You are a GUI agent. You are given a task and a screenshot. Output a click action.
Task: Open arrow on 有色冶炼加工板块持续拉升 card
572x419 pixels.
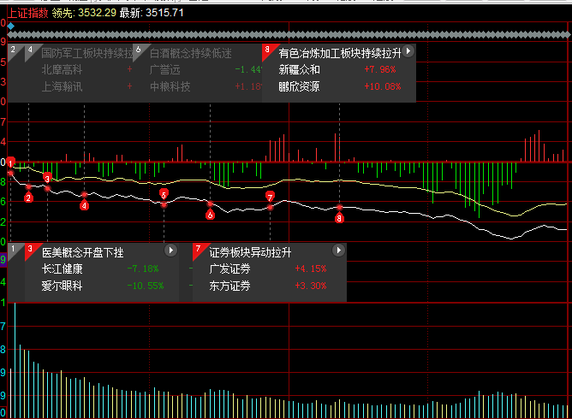pyautogui.click(x=408, y=51)
